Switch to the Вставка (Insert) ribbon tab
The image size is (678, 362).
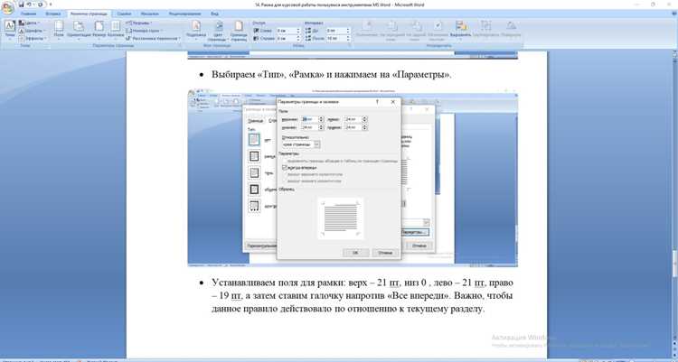click(x=53, y=14)
